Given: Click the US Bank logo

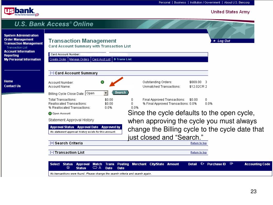Looking at the screenshot, I should (21, 12).
